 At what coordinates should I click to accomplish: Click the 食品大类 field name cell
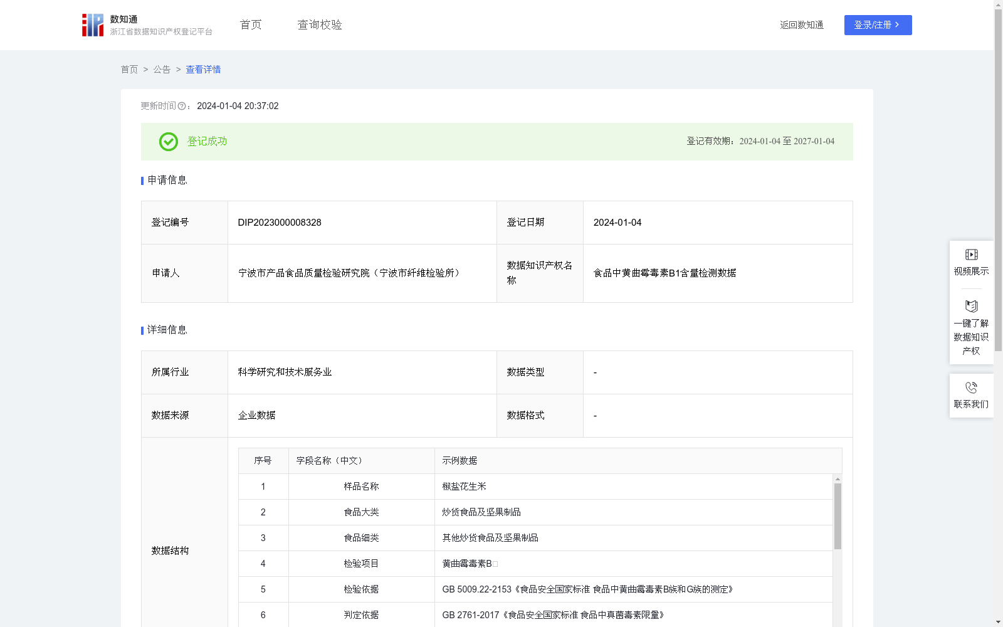click(361, 512)
